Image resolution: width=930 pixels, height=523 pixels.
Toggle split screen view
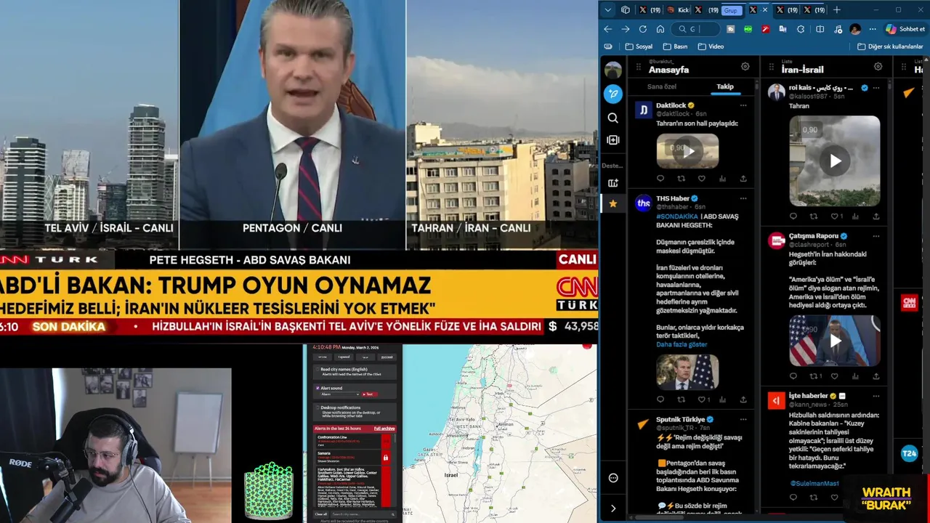820,29
